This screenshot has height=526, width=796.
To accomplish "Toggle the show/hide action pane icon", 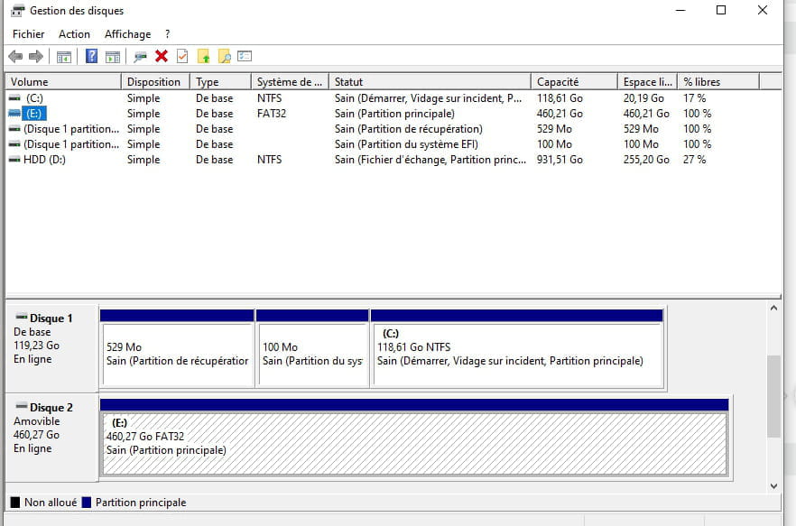I will click(113, 56).
